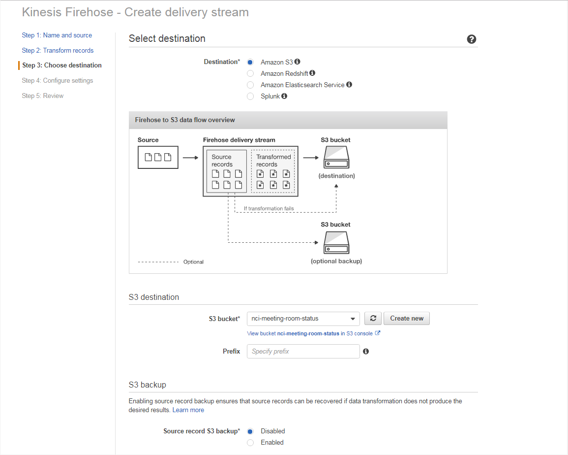Select Amazon S3 destination radio
The height and width of the screenshot is (455, 568).
pos(250,62)
